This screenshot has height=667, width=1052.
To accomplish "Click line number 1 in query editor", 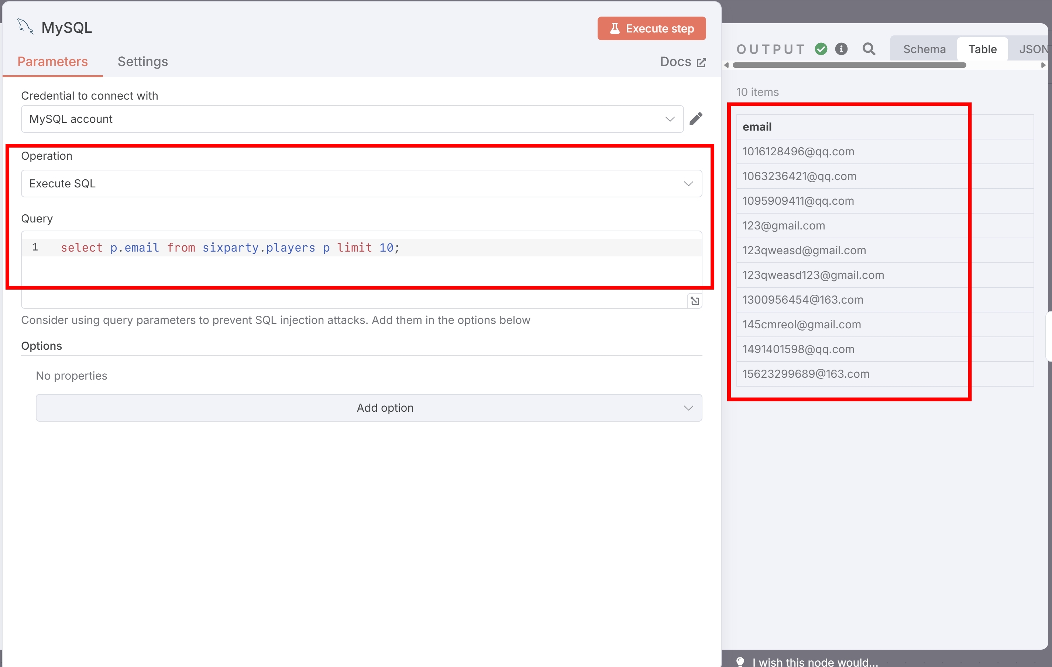I will tap(35, 248).
